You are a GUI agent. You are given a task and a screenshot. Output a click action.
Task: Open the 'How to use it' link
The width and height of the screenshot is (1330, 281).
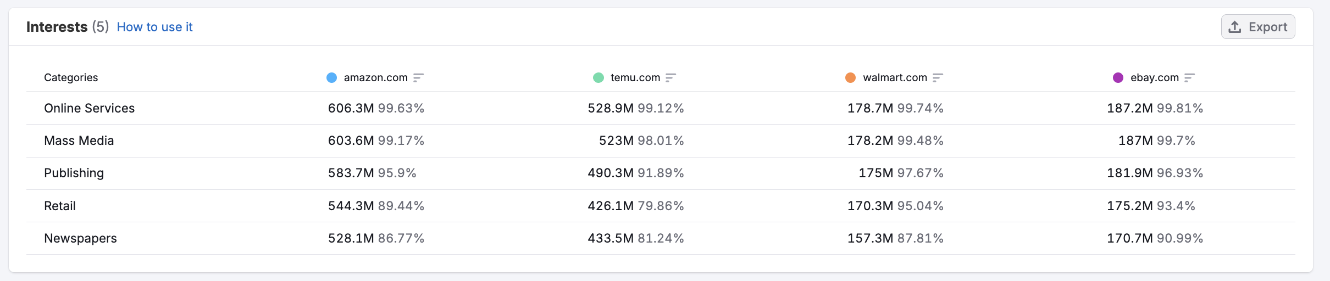tap(154, 27)
